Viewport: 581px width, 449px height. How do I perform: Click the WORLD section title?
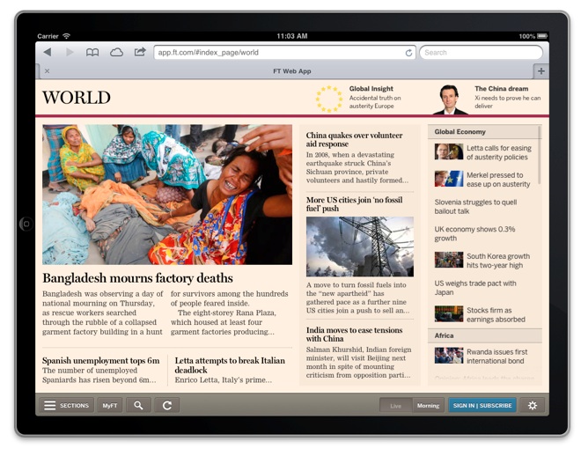click(x=77, y=98)
